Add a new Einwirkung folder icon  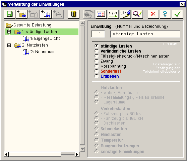21,14
